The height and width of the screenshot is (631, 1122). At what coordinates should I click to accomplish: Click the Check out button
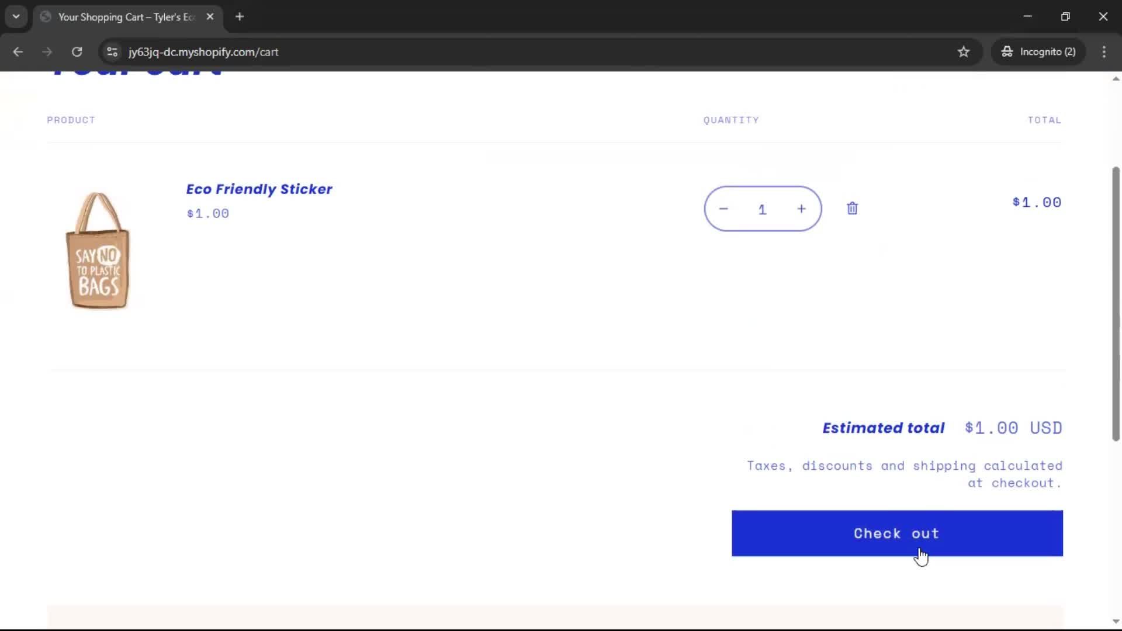tap(896, 533)
